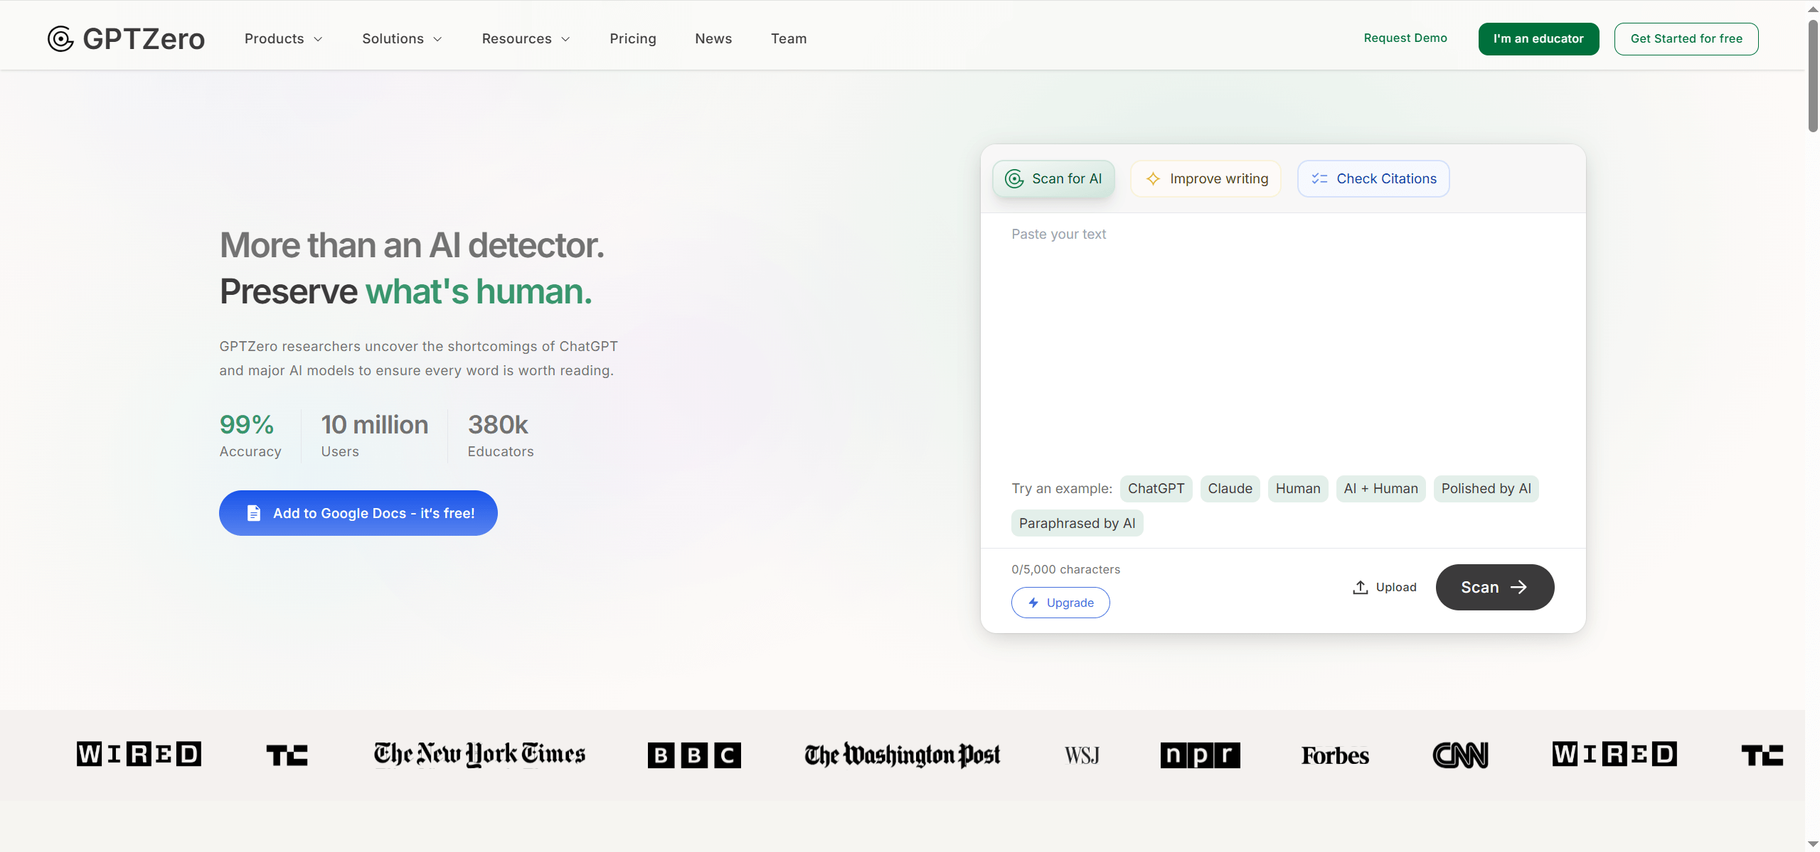Image resolution: width=1820 pixels, height=852 pixels.
Task: Click the Request Demo link
Action: [x=1405, y=38]
